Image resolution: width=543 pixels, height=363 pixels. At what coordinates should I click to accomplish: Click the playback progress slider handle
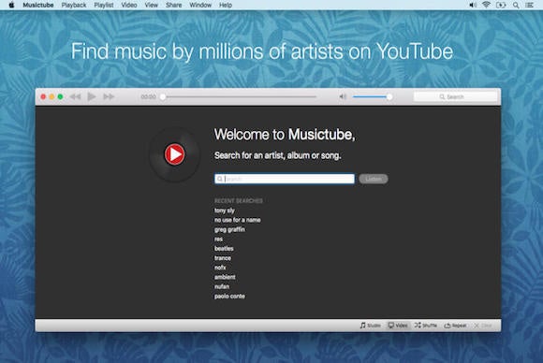click(163, 97)
